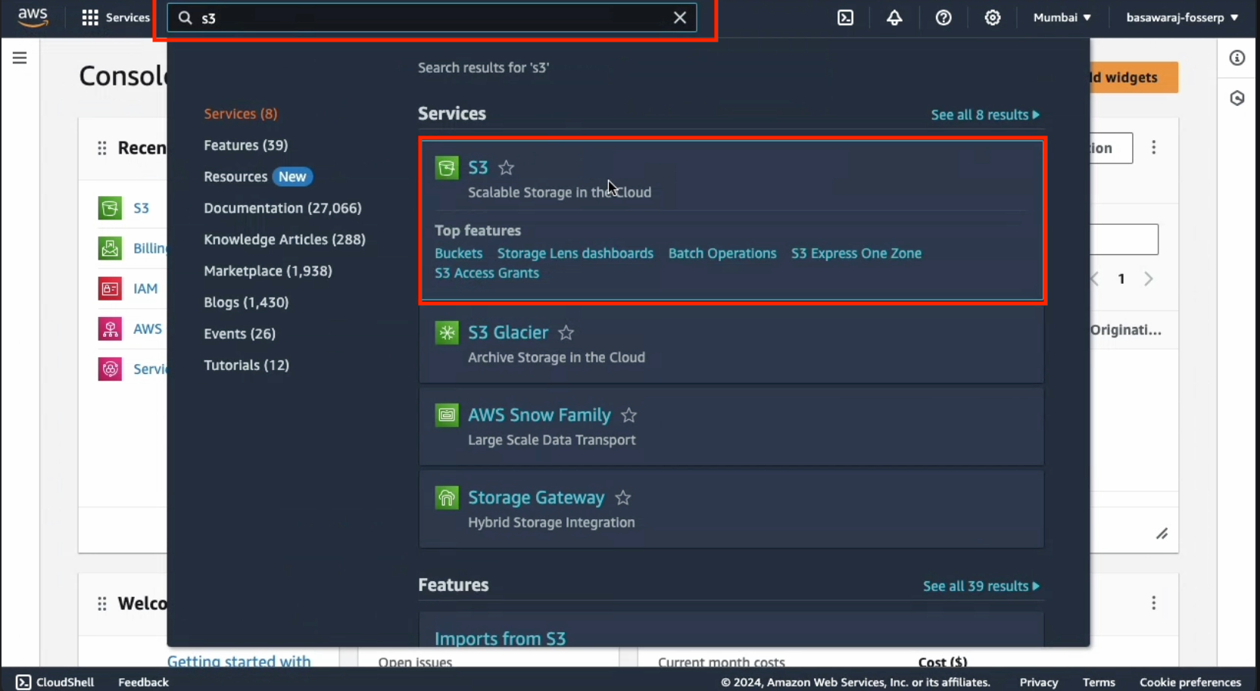The height and width of the screenshot is (691, 1260).
Task: Select the Features (39) filter
Action: tap(246, 145)
